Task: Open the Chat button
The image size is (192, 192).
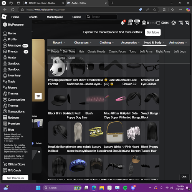Action: tap(184, 177)
